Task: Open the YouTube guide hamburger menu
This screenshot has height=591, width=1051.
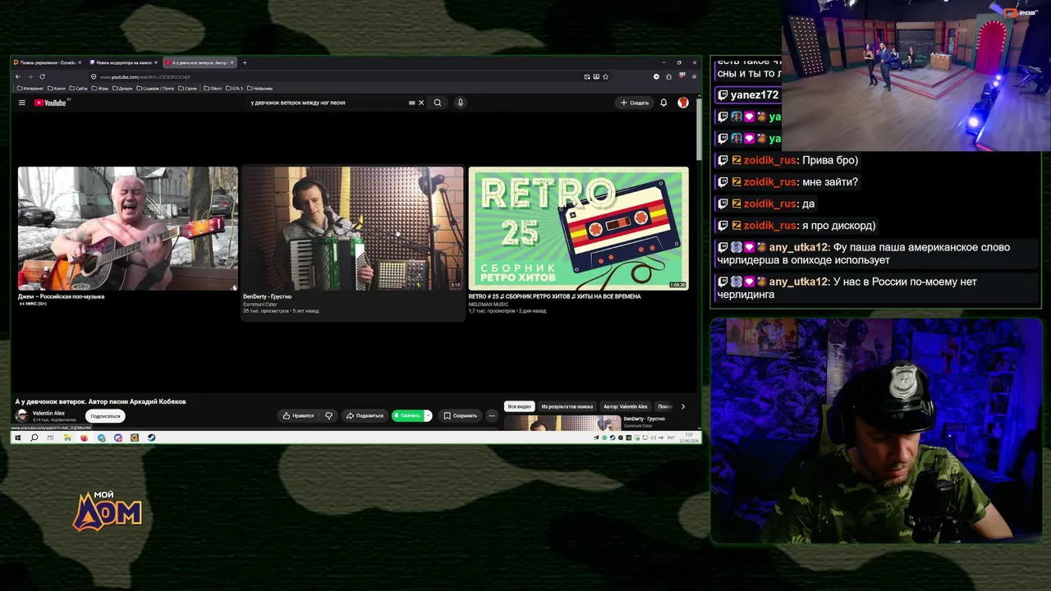Action: tap(22, 103)
